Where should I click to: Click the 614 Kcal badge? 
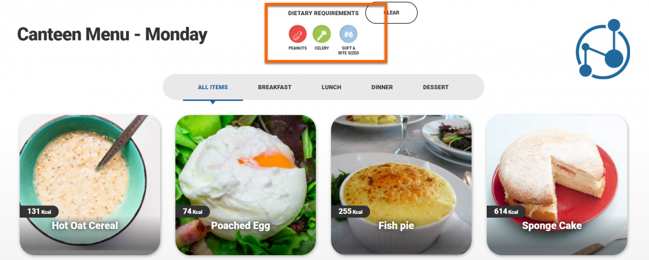[x=506, y=211]
